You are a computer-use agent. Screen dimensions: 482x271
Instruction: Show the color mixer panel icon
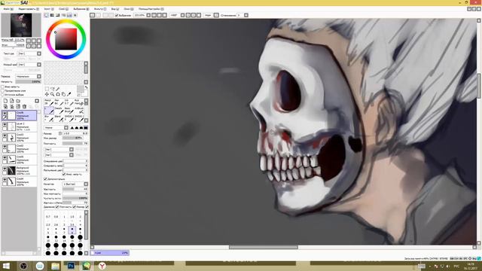coord(63,15)
